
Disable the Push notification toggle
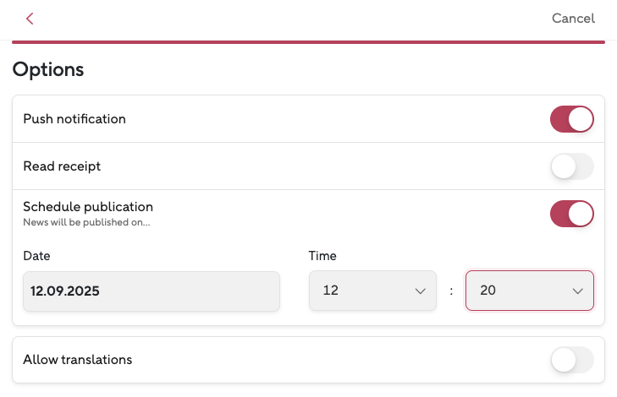click(x=572, y=119)
